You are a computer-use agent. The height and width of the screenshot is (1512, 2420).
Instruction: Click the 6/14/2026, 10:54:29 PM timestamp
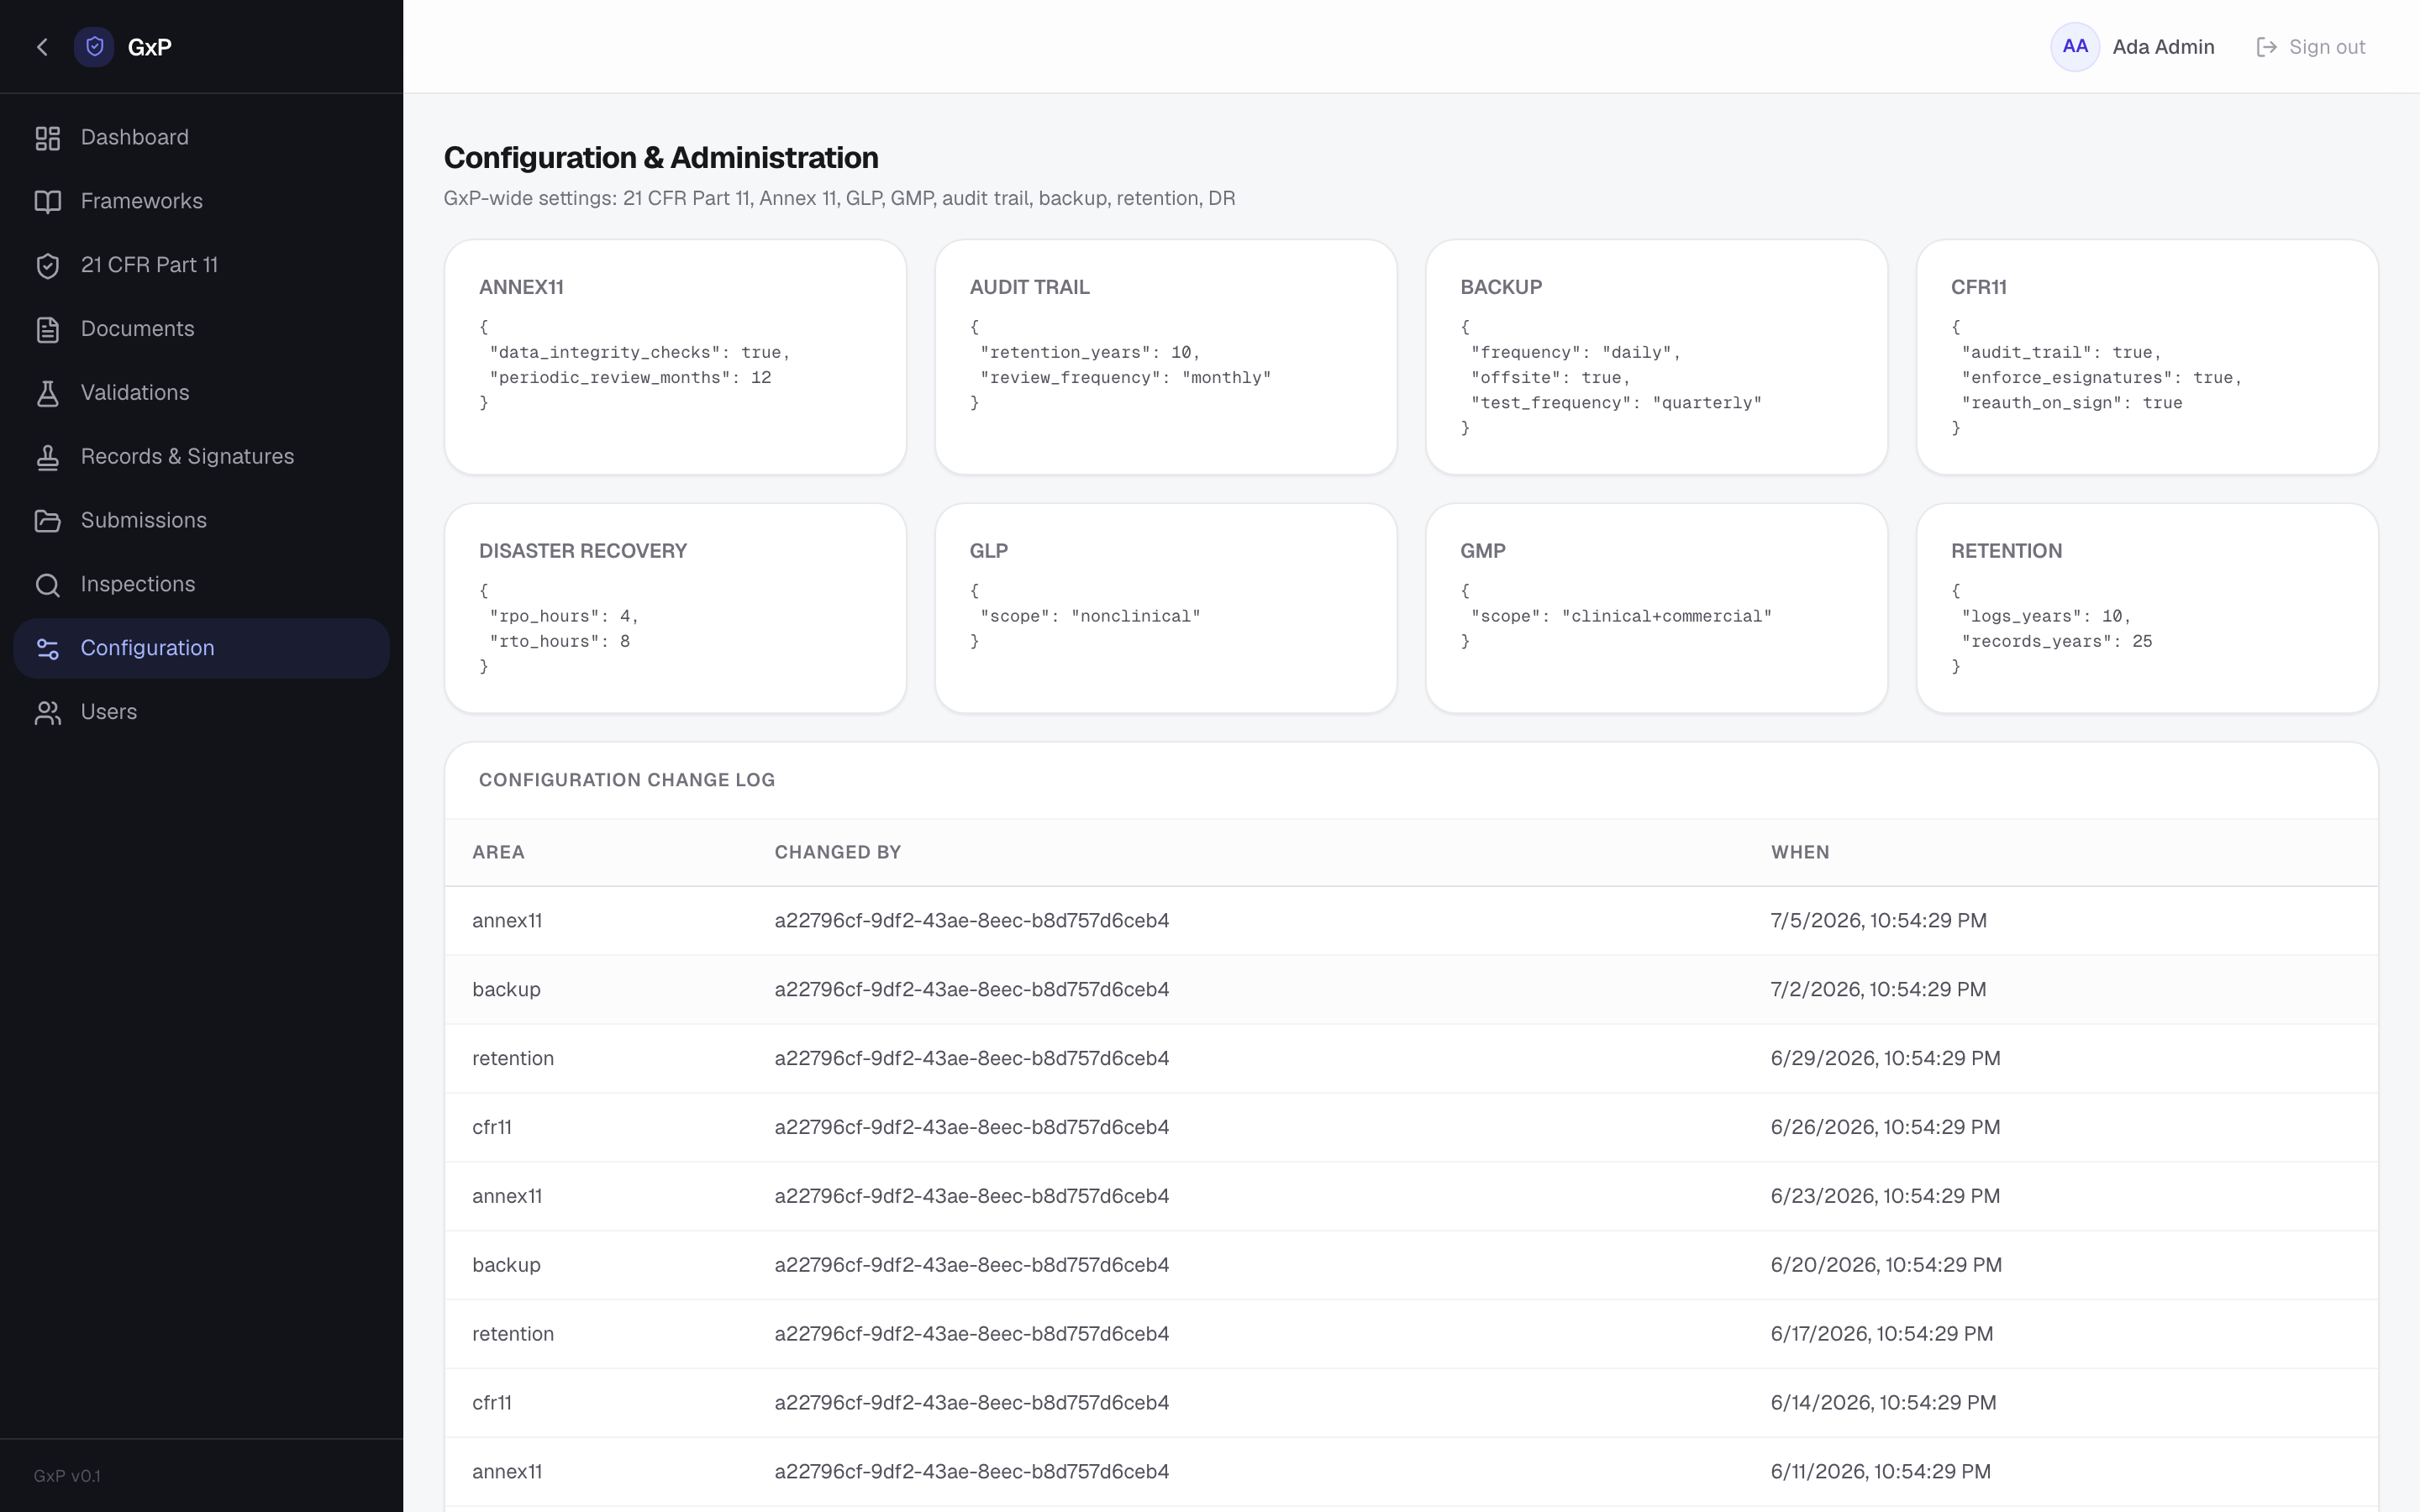coord(1883,1403)
